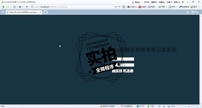Click the browser back arrow button
202x108 pixels.
[x=4, y=7]
